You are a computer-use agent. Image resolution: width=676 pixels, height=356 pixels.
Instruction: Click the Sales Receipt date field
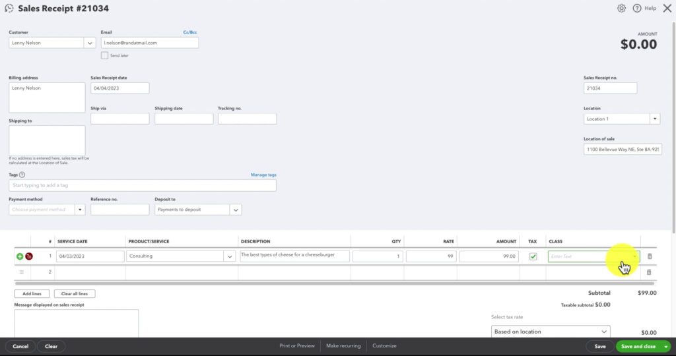coord(120,88)
